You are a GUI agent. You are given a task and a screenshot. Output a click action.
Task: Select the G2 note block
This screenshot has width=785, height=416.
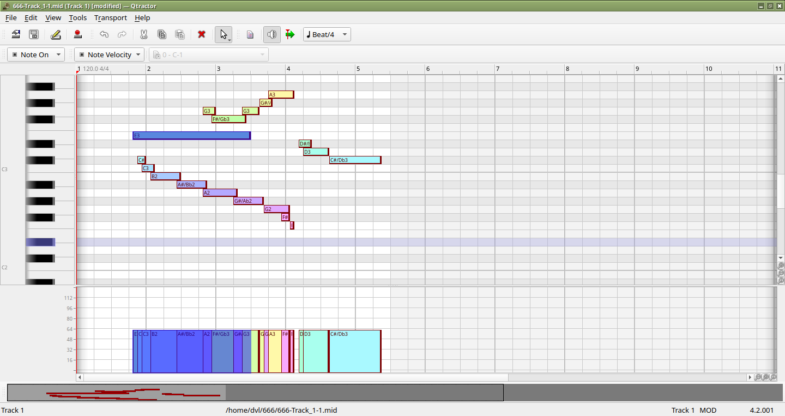point(277,209)
